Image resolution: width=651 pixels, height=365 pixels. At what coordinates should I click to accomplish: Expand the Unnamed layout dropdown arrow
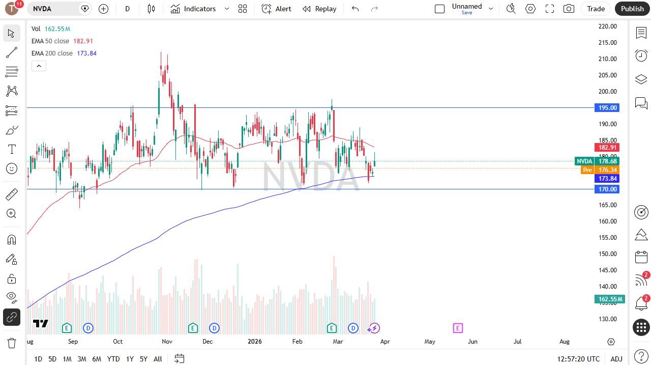tap(491, 9)
